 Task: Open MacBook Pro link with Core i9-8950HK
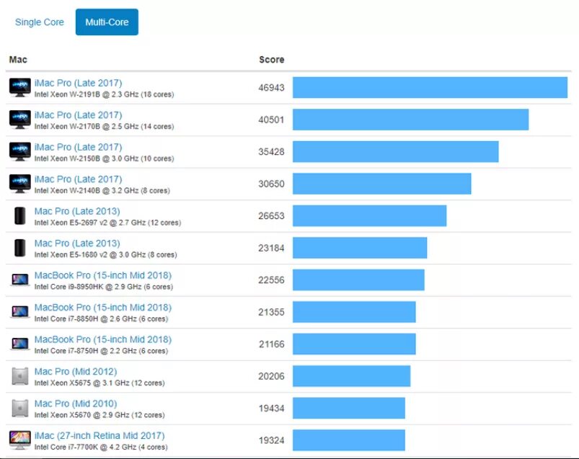(x=103, y=276)
